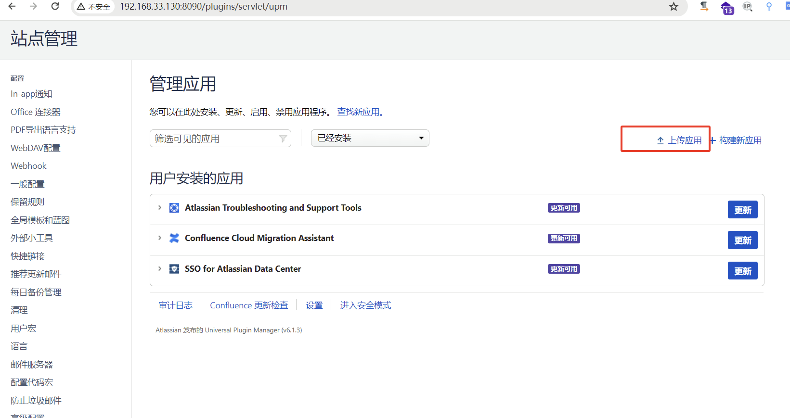Click Confluence Cloud Migration Assistant name
This screenshot has width=790, height=418.
click(x=259, y=238)
